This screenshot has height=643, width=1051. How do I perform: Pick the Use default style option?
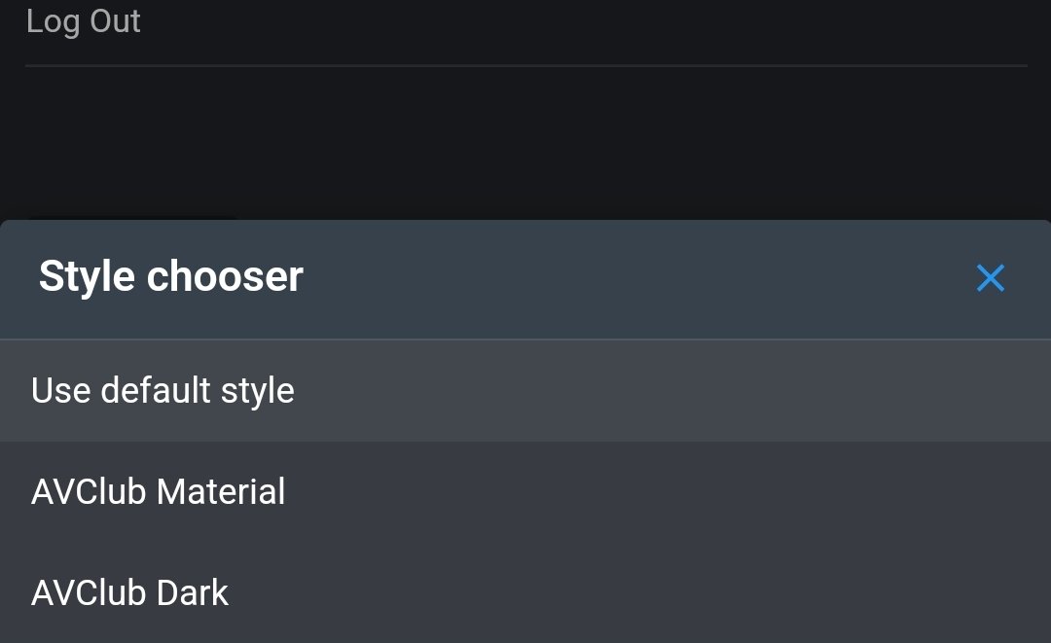click(163, 390)
